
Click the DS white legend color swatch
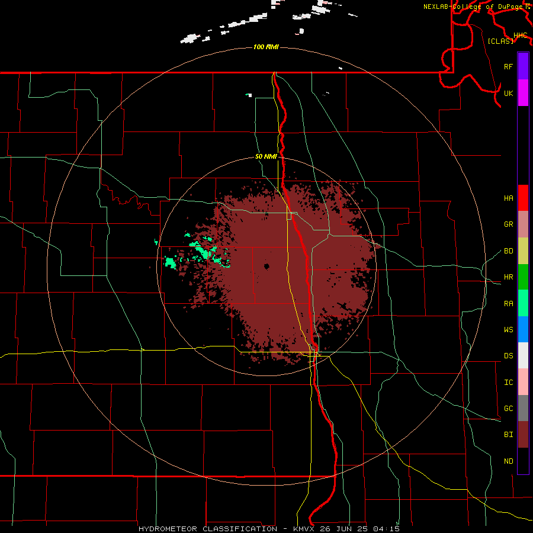pos(523,355)
